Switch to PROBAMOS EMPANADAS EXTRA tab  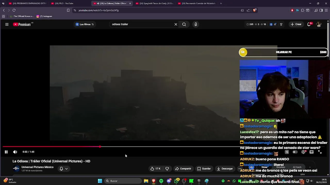(x=28, y=3)
